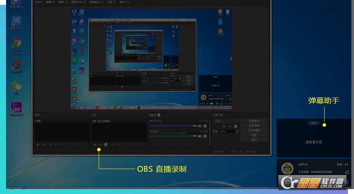Move scene up with chevron arrow

pyautogui.click(x=50, y=144)
